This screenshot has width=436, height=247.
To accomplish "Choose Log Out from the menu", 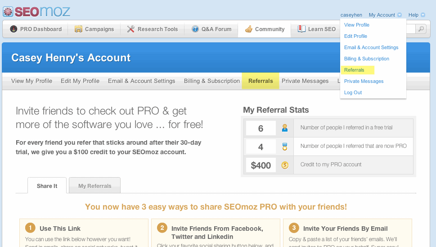I will tap(353, 92).
